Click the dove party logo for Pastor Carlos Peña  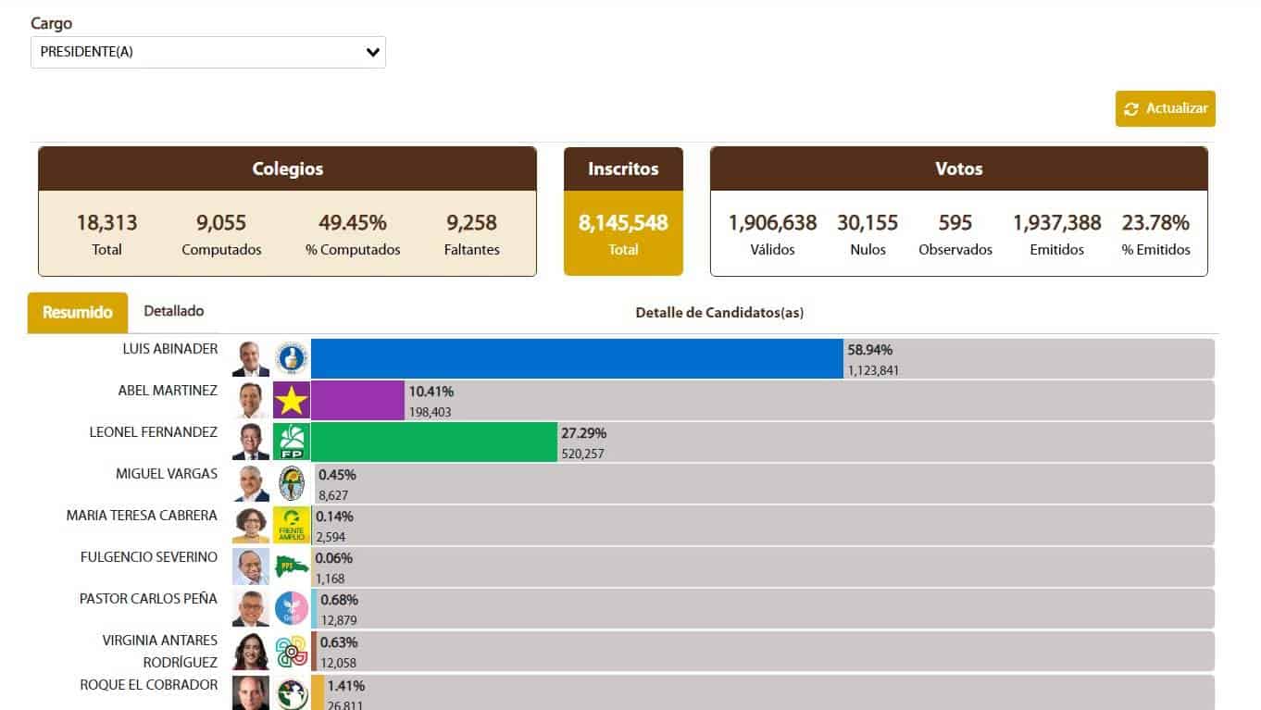coord(293,608)
